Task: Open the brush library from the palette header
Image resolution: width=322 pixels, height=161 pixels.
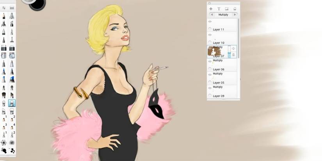Action: click(x=12, y=8)
